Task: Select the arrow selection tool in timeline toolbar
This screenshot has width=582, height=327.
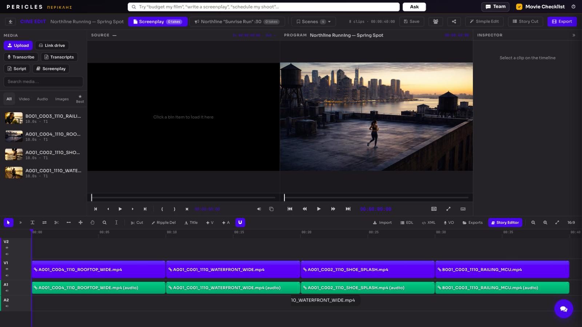Action: pos(8,222)
